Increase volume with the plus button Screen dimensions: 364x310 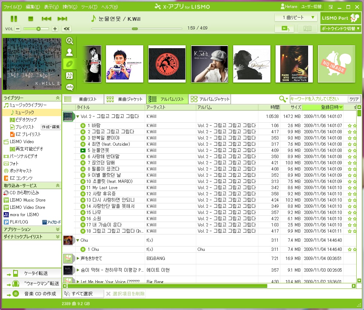55,29
